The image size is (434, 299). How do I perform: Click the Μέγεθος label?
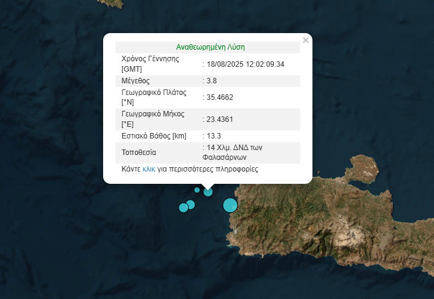click(x=136, y=81)
